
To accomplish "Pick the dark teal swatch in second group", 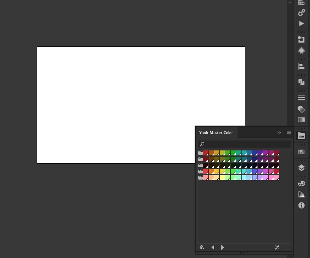I will pyautogui.click(x=244, y=159).
